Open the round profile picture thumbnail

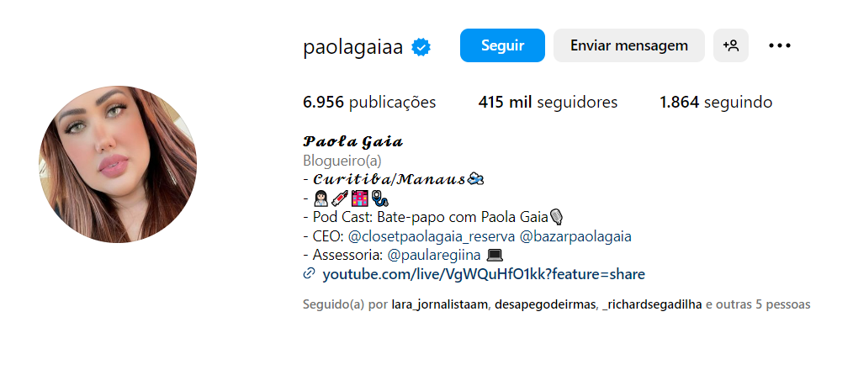coord(118,164)
